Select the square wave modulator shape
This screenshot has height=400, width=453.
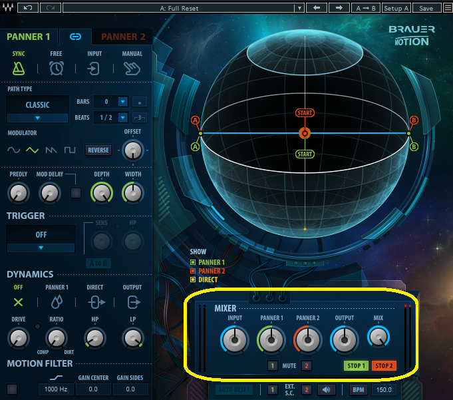click(69, 150)
